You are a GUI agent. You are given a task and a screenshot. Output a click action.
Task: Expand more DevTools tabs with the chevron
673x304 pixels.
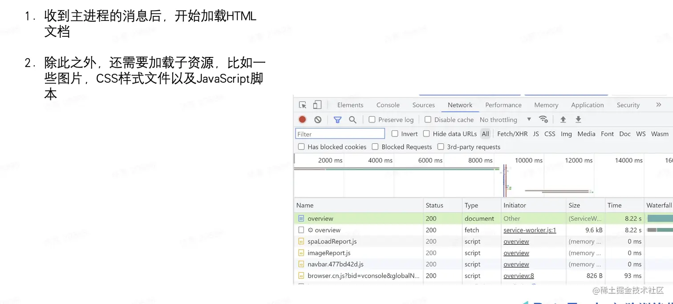click(x=659, y=105)
